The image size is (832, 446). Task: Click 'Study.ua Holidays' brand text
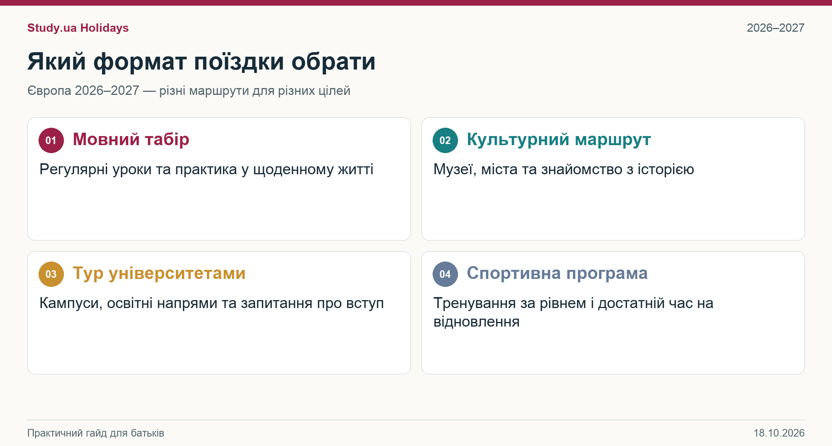tap(78, 28)
